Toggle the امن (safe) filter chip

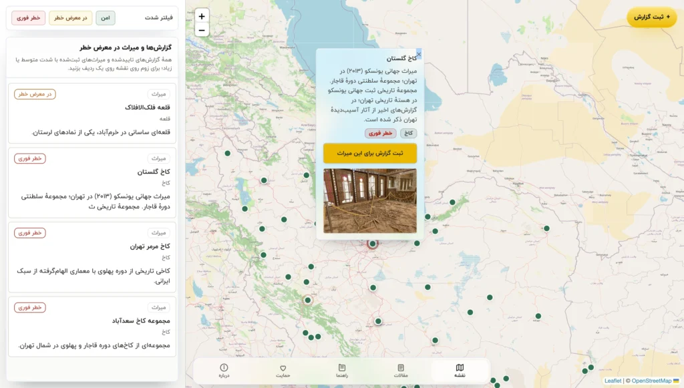105,18
